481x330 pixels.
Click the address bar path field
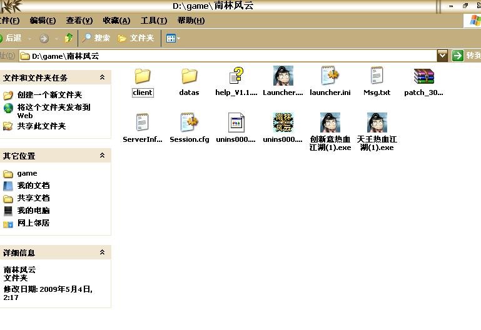228,56
